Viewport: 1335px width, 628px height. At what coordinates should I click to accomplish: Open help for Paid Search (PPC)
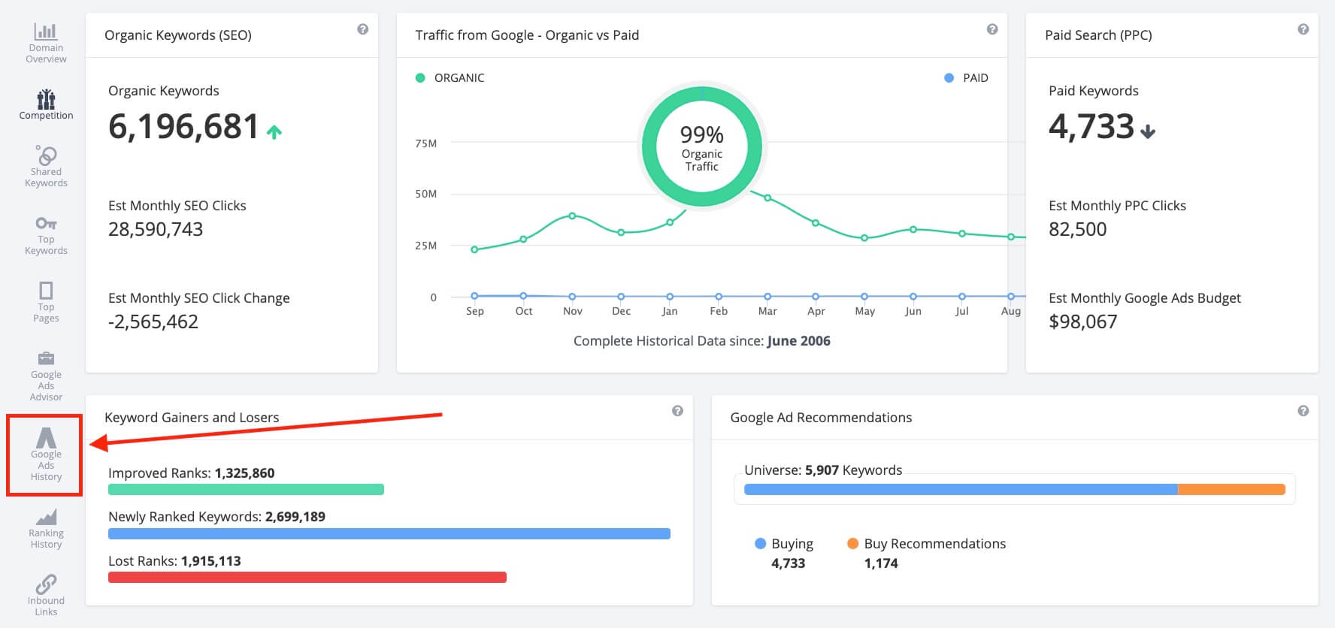(1303, 29)
